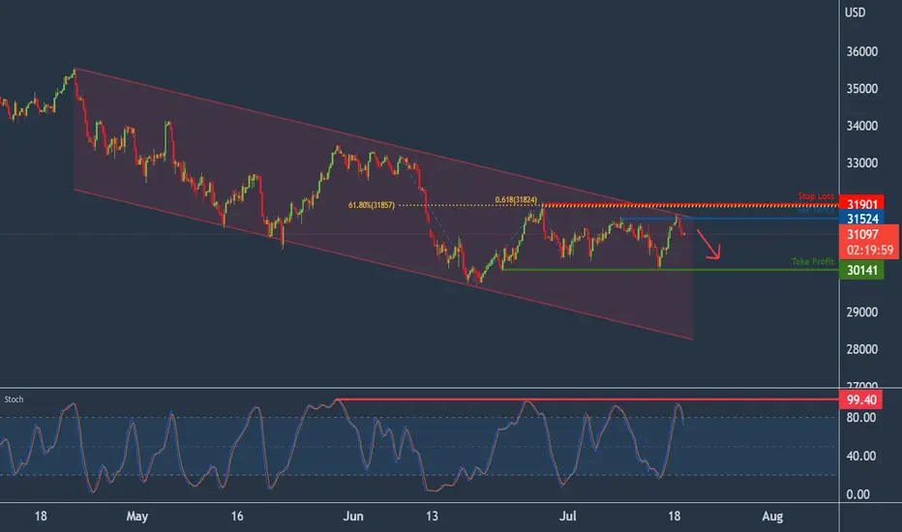Click the current price label 31097

tap(862, 234)
